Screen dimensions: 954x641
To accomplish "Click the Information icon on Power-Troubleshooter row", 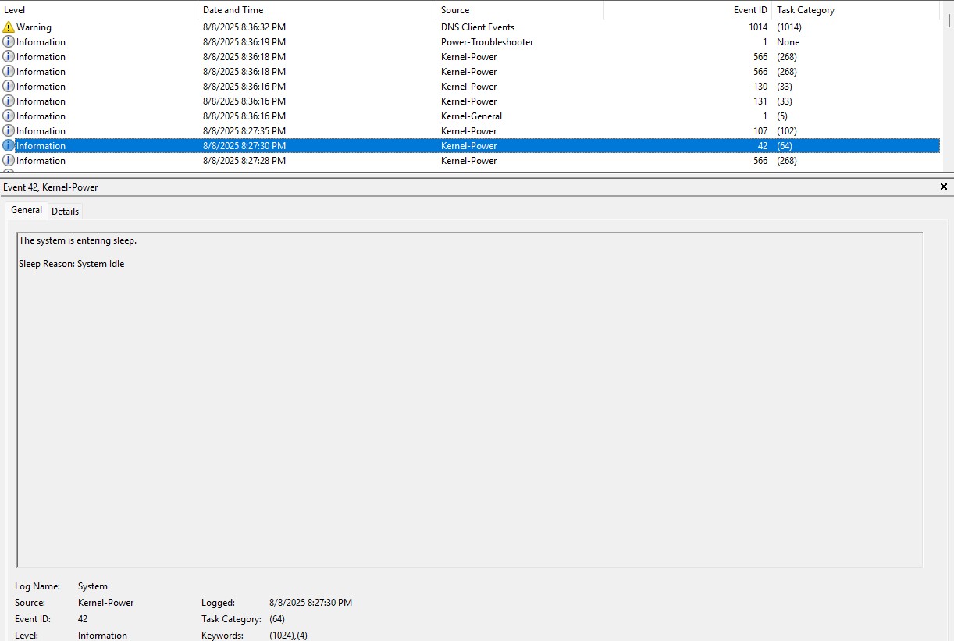I will pyautogui.click(x=8, y=41).
